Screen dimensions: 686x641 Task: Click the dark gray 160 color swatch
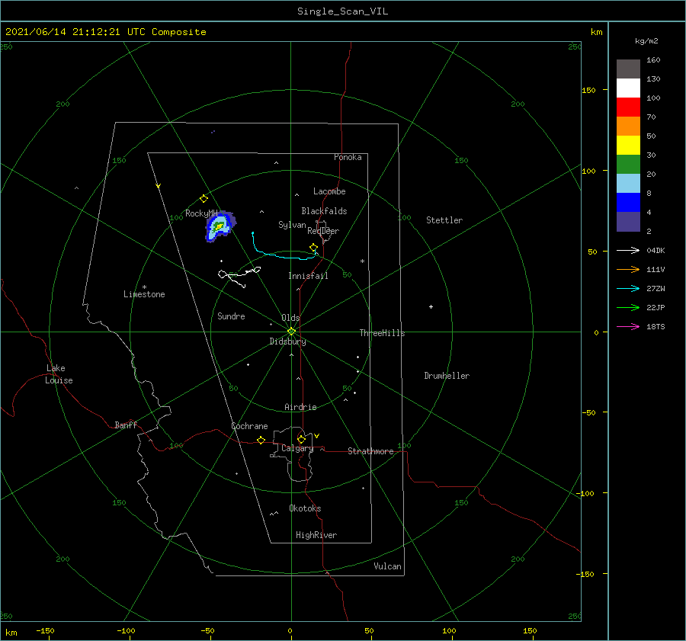(628, 69)
